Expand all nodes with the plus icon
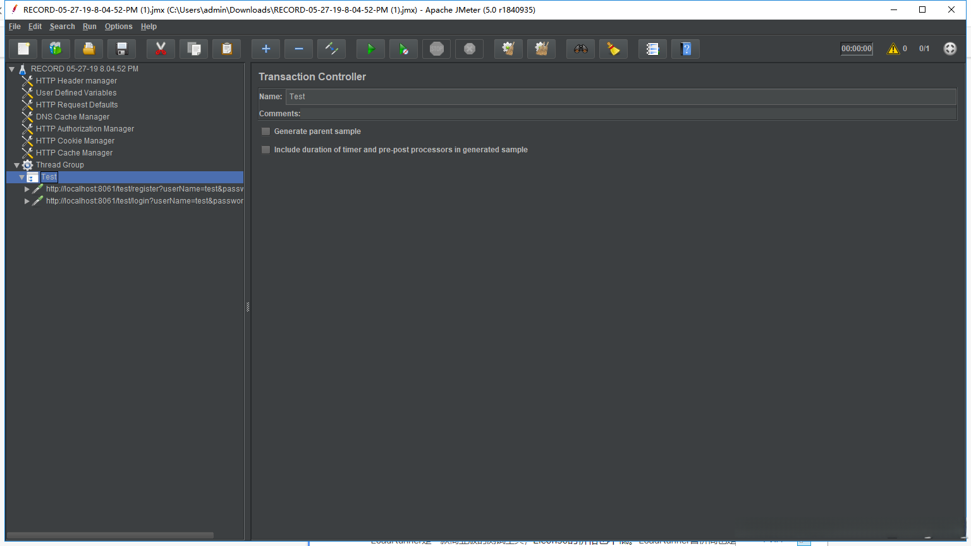971x546 pixels. click(x=266, y=49)
